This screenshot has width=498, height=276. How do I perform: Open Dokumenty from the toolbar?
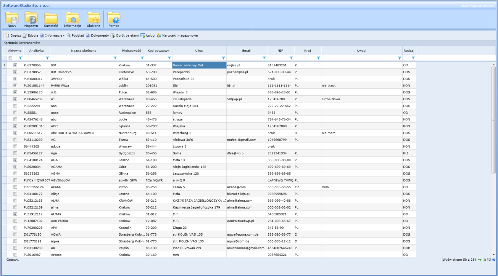pyautogui.click(x=97, y=35)
